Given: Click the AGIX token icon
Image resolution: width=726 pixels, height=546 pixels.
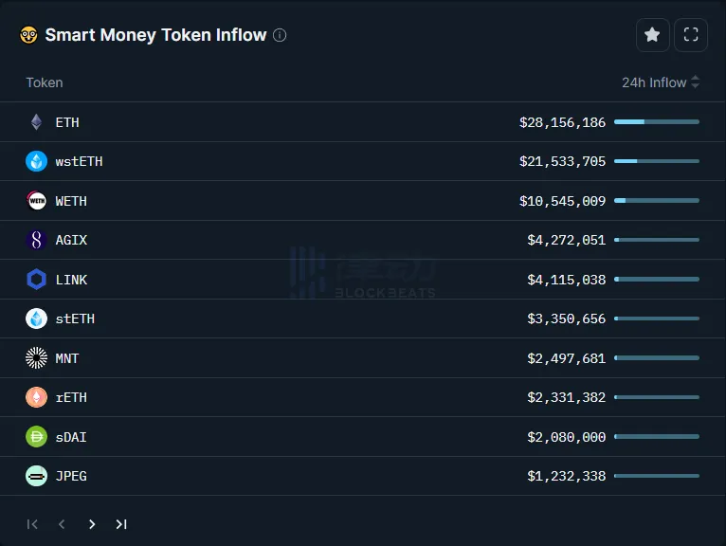Looking at the screenshot, I should 36,240.
